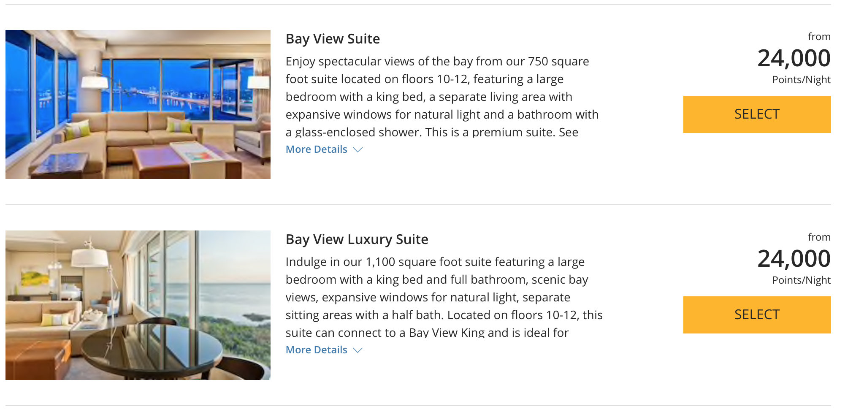This screenshot has height=412, width=845.
Task: Expand the Bay View Suite details chevron
Action: (x=358, y=150)
